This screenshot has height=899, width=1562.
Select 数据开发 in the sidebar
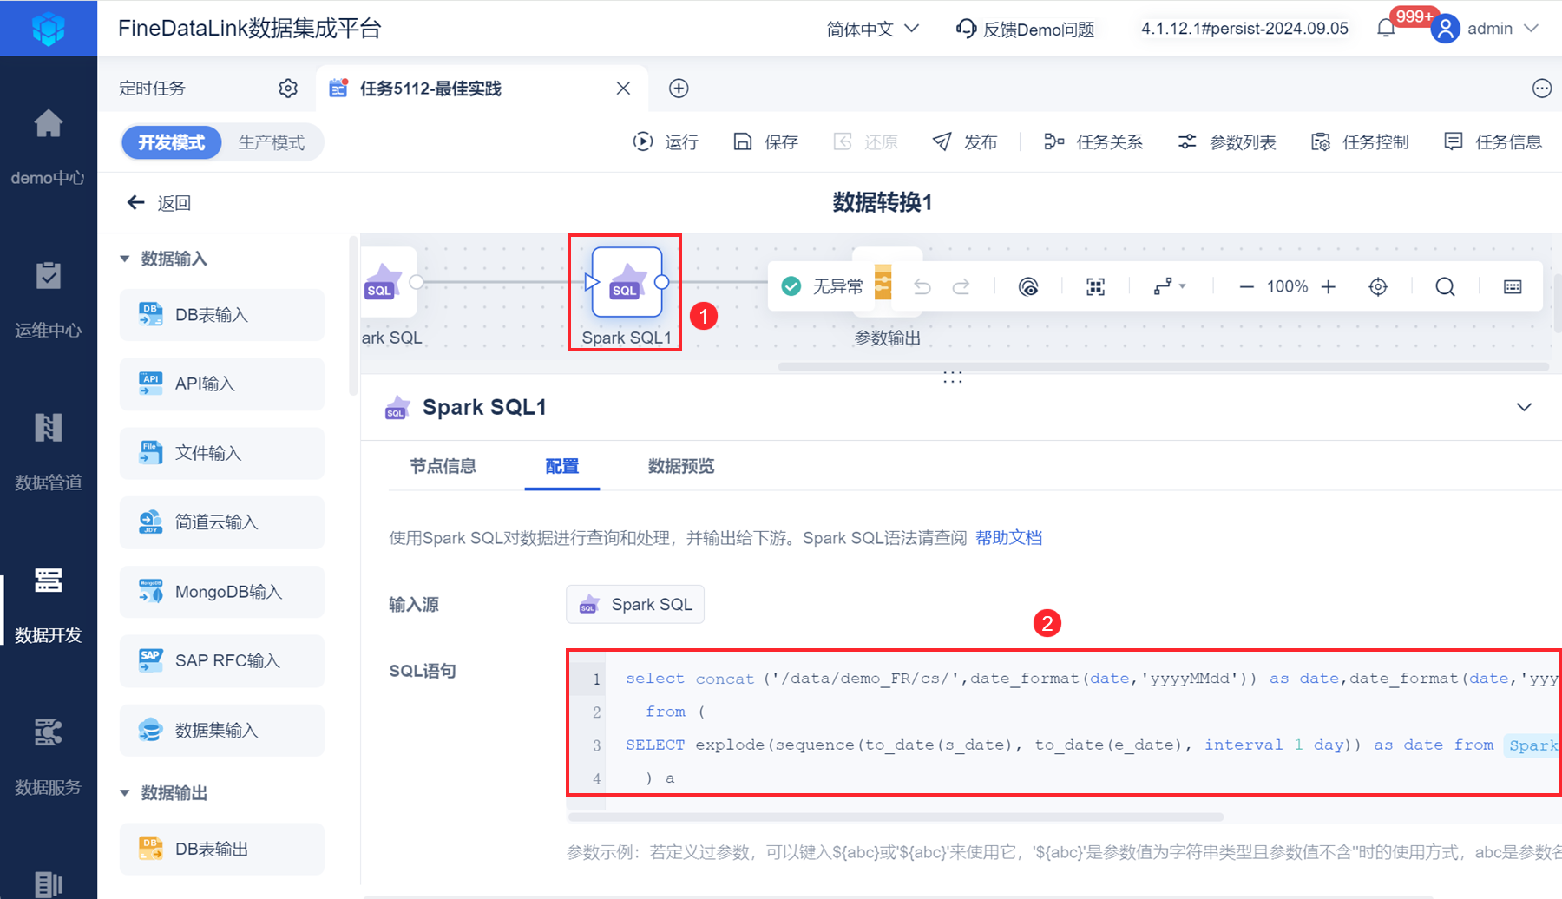coord(49,604)
